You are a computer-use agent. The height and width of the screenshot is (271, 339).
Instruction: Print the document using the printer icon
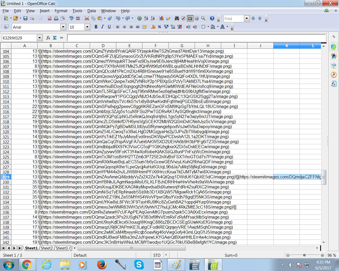[x=56, y=18]
